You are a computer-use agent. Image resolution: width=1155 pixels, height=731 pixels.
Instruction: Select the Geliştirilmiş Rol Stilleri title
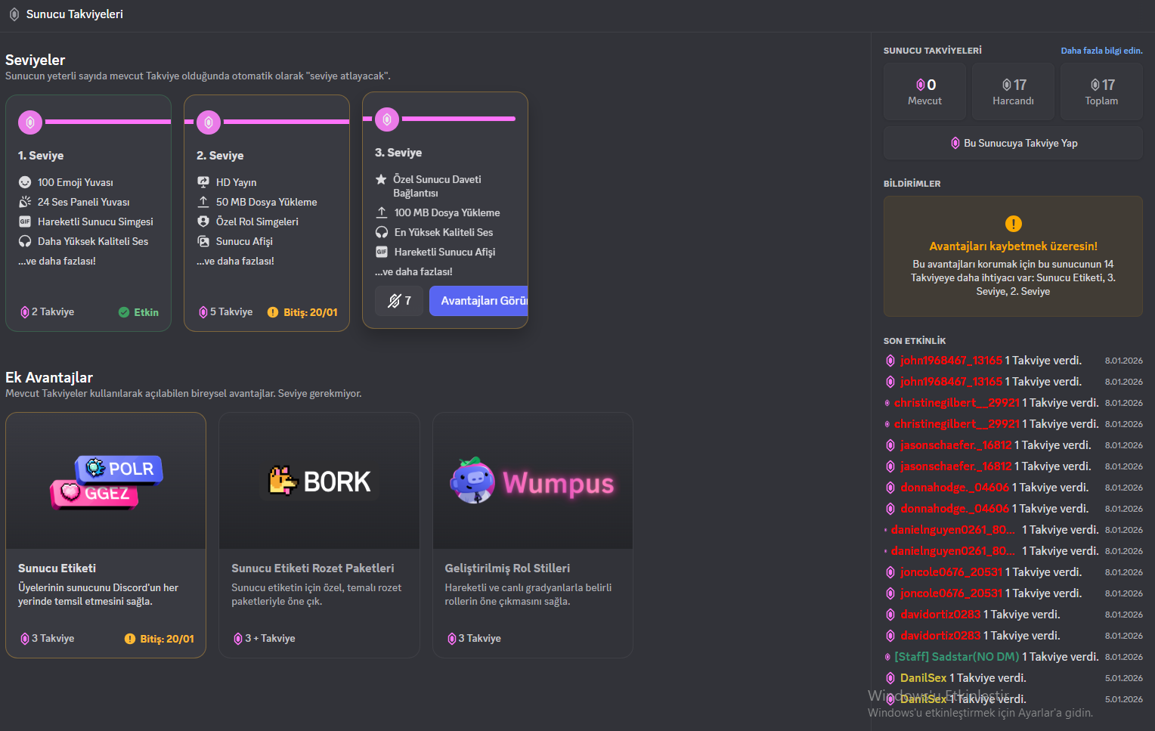(x=507, y=568)
